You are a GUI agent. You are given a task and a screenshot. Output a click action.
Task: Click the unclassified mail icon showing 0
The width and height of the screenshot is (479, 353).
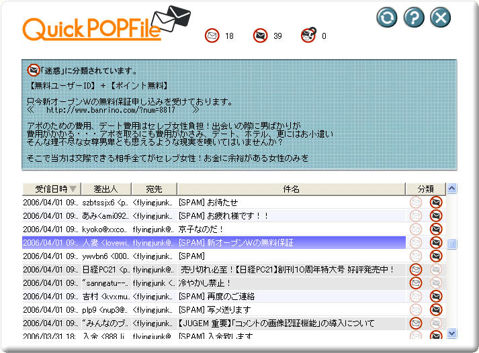click(308, 35)
